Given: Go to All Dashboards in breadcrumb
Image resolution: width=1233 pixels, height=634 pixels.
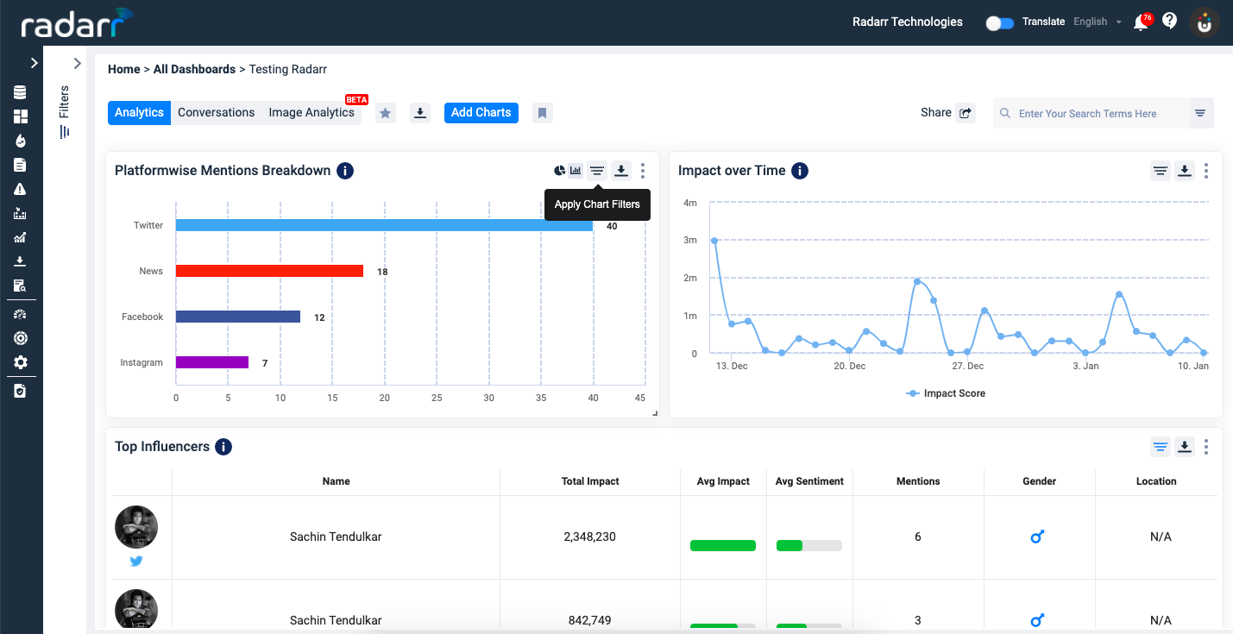Looking at the screenshot, I should [194, 69].
